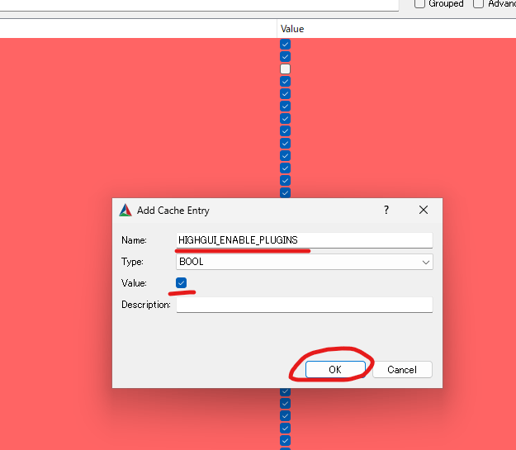Open the Type dropdown showing BOOL
Image resolution: width=516 pixels, height=450 pixels.
pyautogui.click(x=305, y=262)
